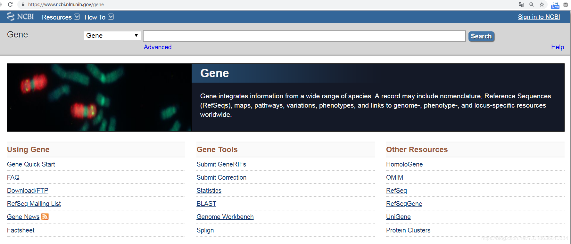This screenshot has width=571, height=244.
Task: Open the RefSeq link
Action: coord(396,191)
